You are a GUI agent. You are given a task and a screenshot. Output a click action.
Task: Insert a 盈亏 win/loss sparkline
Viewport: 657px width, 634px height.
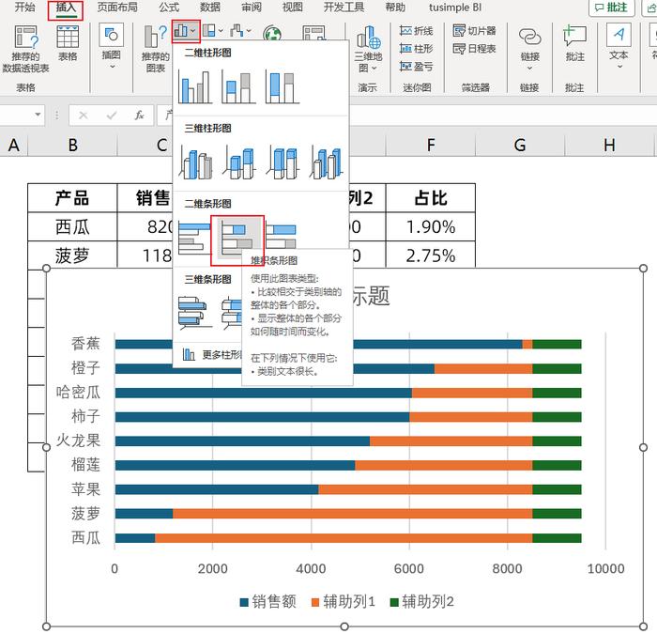point(416,67)
